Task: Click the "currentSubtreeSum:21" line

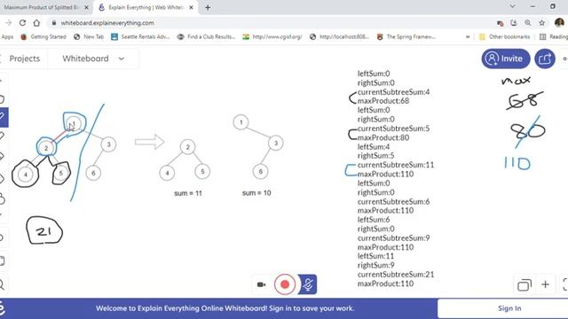Action: click(x=396, y=274)
